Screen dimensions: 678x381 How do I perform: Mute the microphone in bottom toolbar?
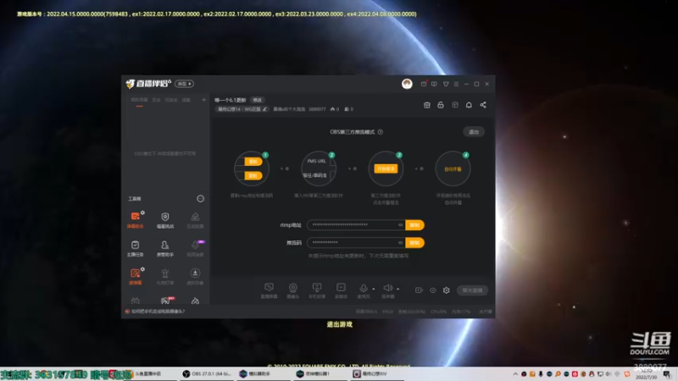[364, 290]
